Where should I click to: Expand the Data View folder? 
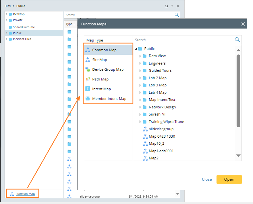140,56
